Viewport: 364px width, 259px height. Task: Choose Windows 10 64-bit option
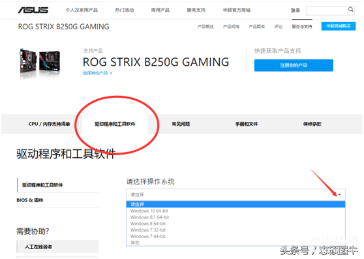point(235,211)
